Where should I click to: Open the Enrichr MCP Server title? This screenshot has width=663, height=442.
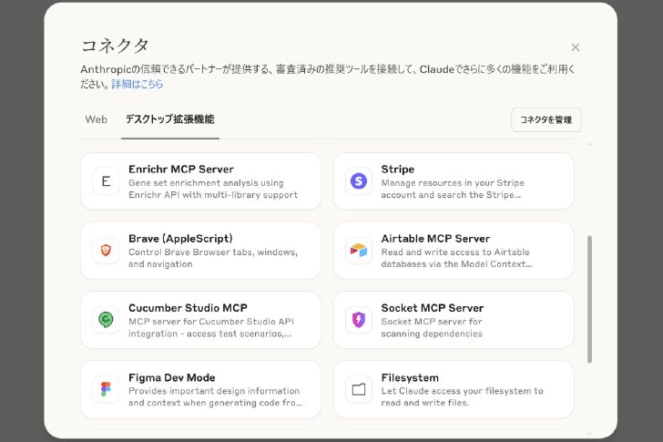[x=181, y=170]
